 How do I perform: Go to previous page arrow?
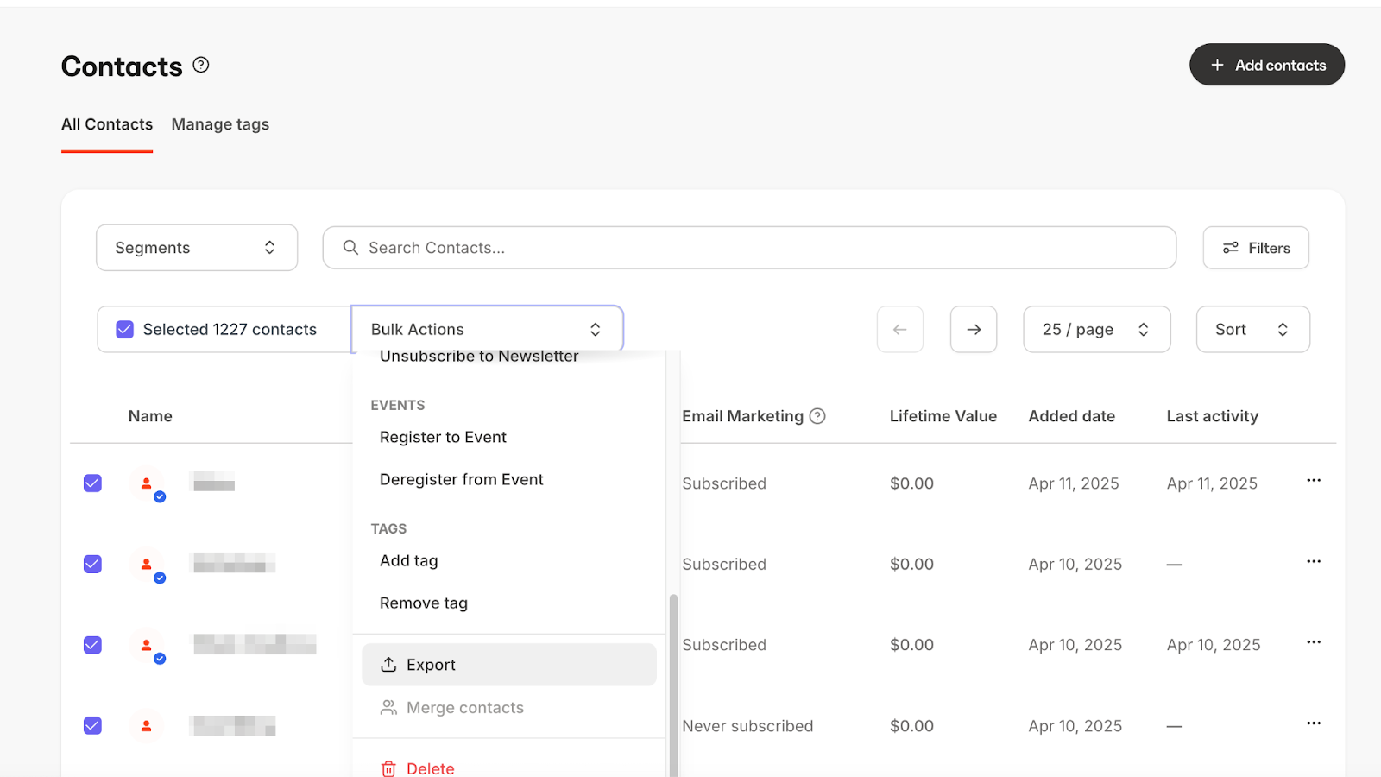tap(900, 329)
